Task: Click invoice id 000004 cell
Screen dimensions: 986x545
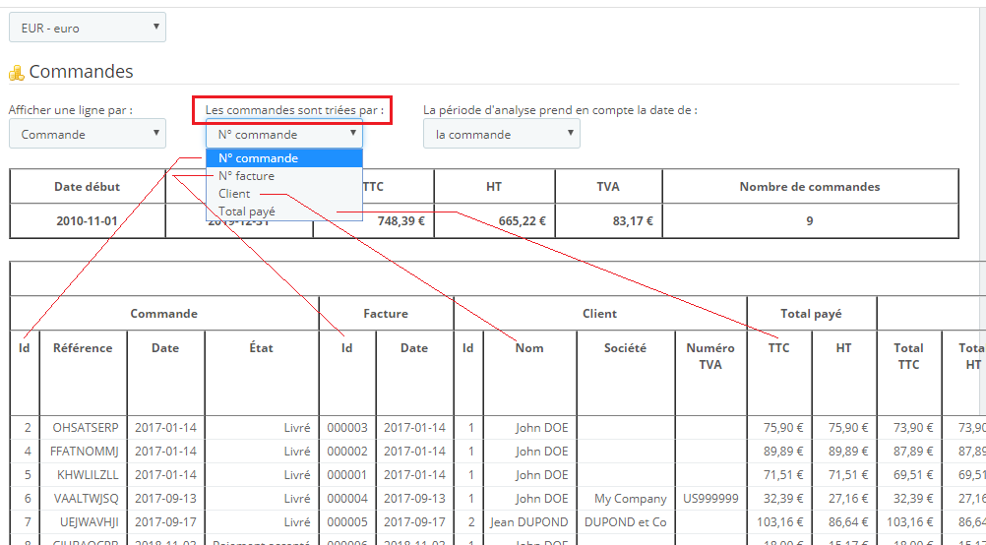Action: [347, 499]
